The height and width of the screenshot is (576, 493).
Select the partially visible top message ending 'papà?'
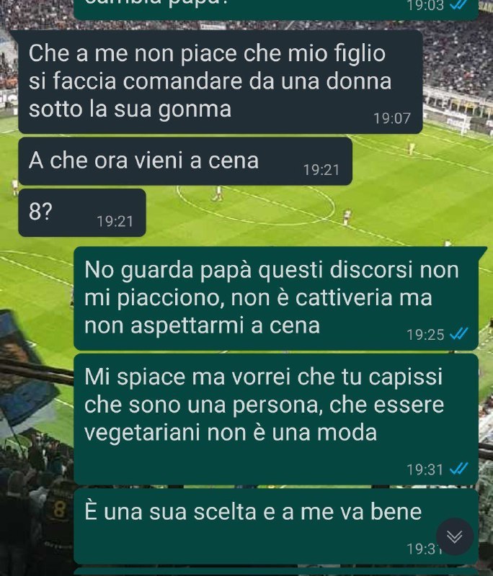pos(276,10)
